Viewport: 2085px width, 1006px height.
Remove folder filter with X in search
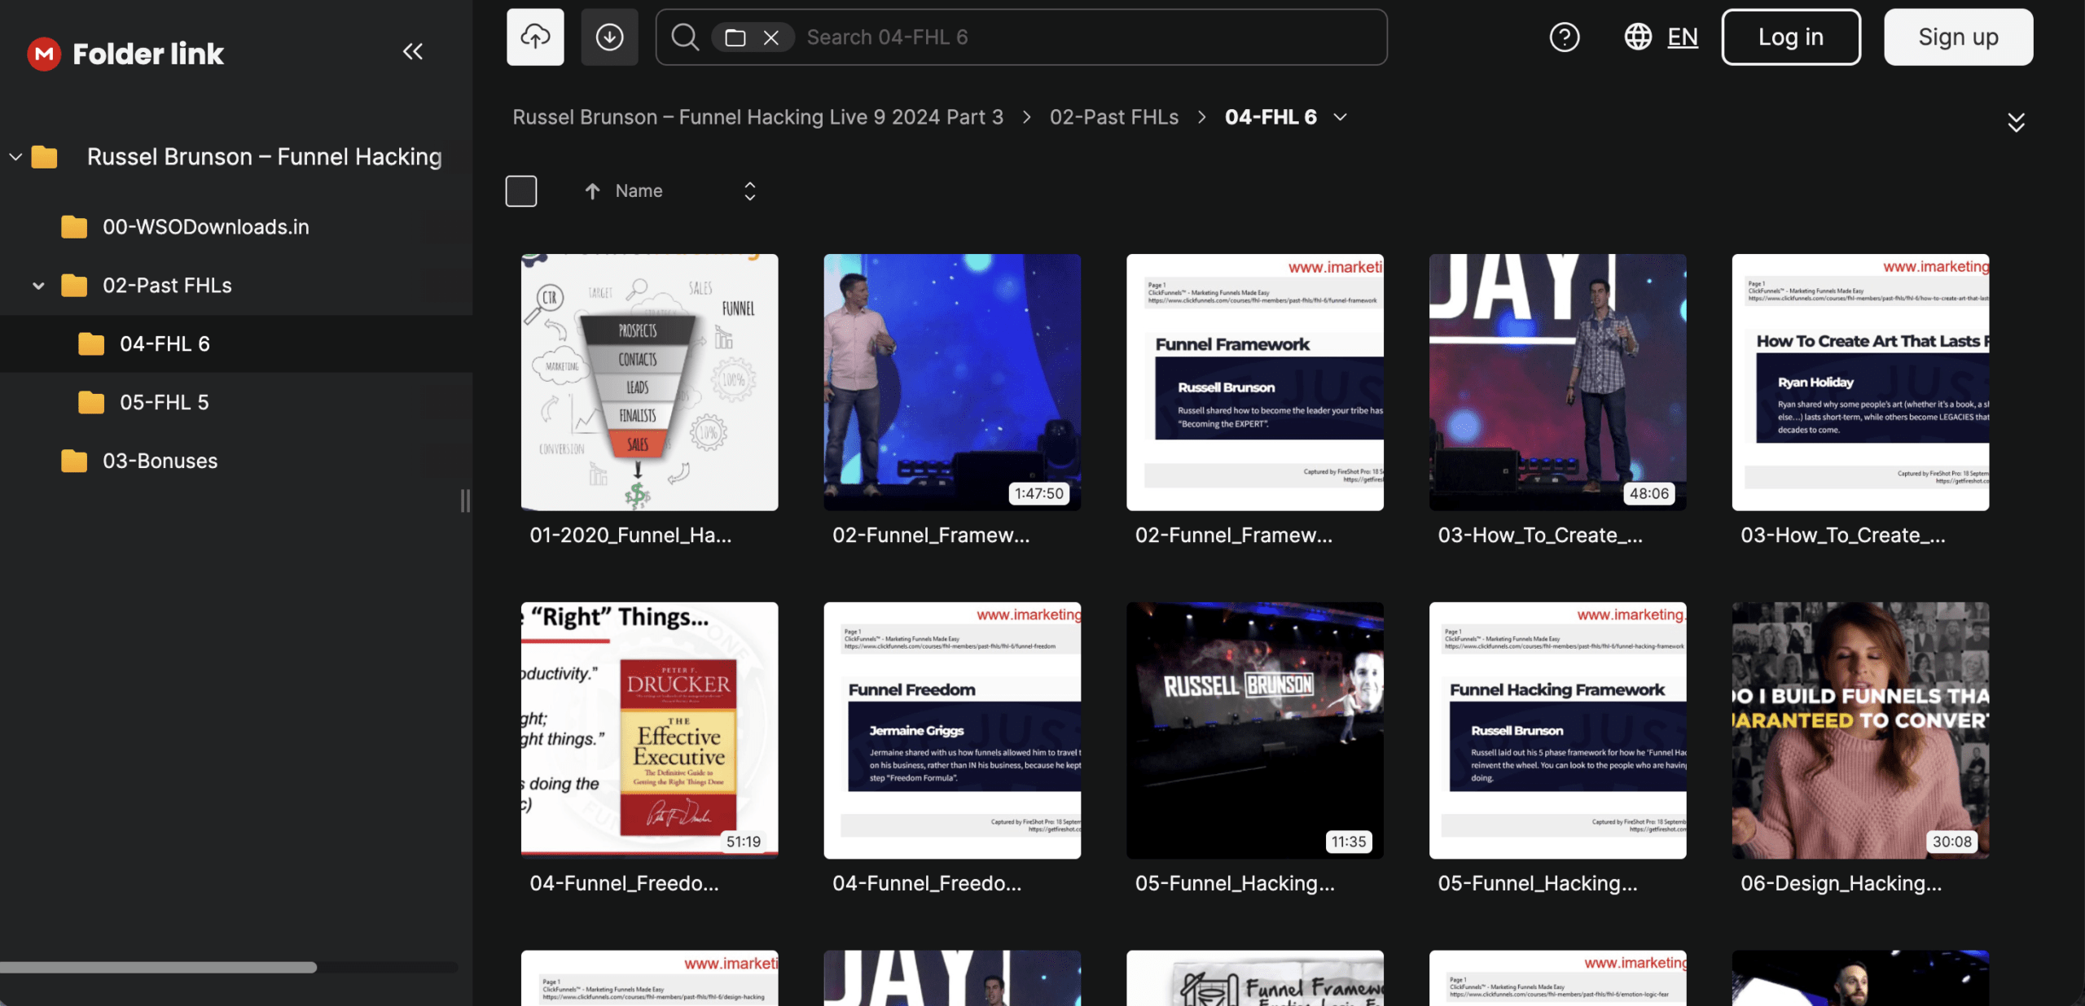[770, 37]
